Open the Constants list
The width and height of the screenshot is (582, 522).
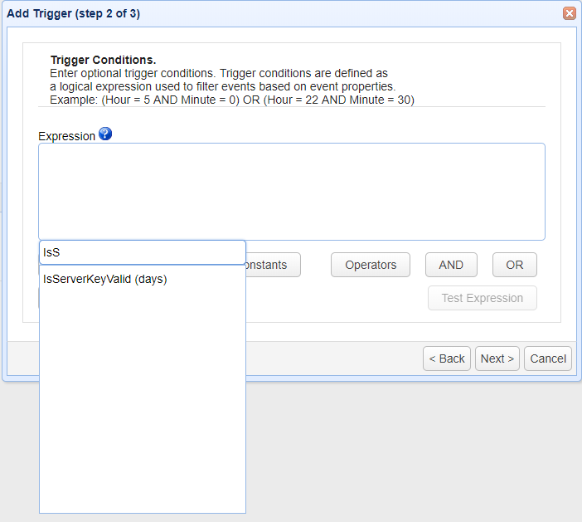pyautogui.click(x=273, y=266)
